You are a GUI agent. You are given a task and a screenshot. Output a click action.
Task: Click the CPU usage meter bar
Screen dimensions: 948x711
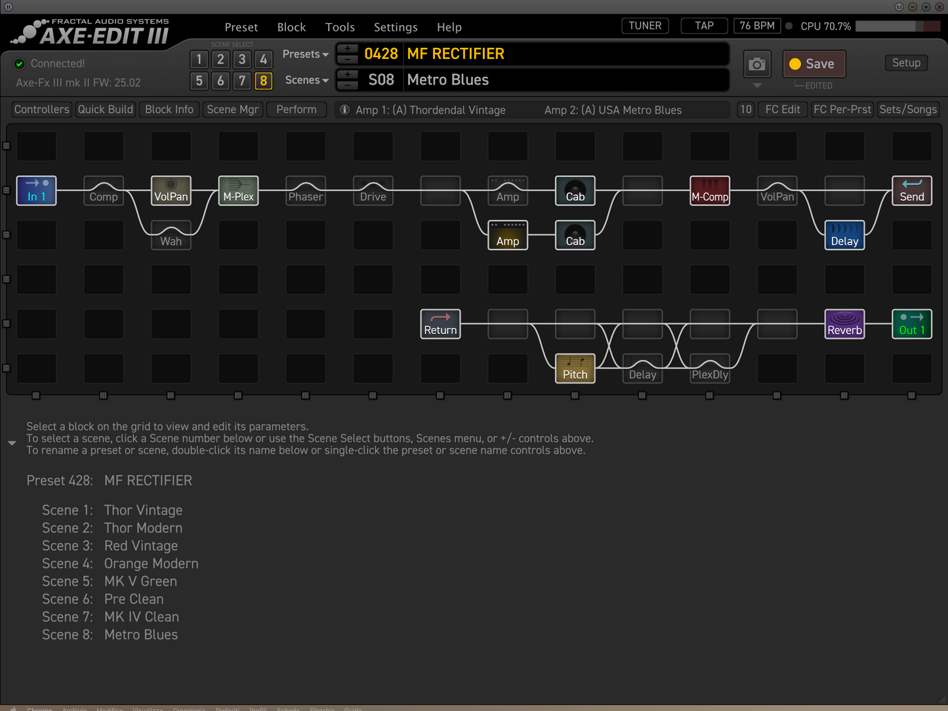pos(897,26)
